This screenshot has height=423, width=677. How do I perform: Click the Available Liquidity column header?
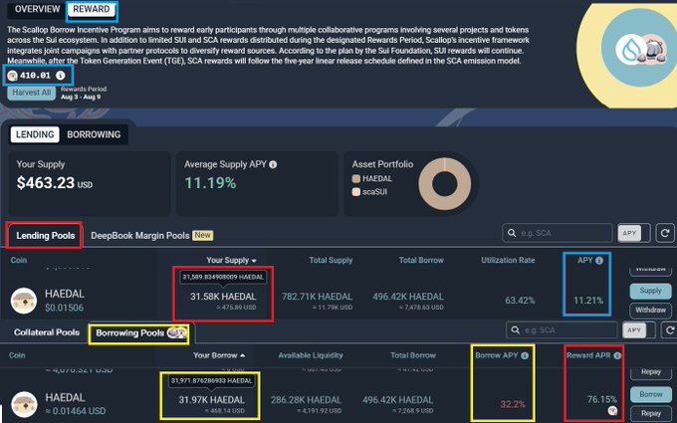pos(311,355)
